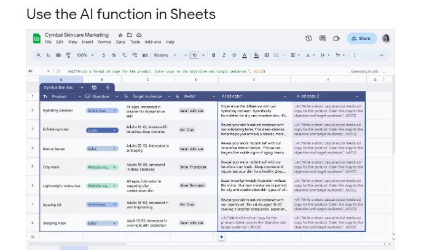
Task: Open the AI ad copy 1 column dropdown
Action: pyautogui.click(x=284, y=96)
